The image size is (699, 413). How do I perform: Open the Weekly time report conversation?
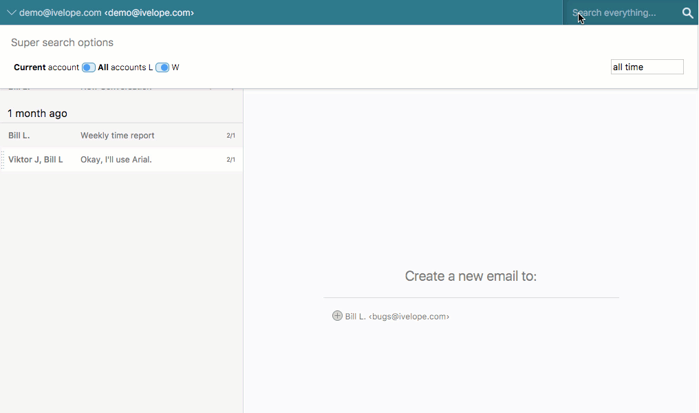coord(121,135)
